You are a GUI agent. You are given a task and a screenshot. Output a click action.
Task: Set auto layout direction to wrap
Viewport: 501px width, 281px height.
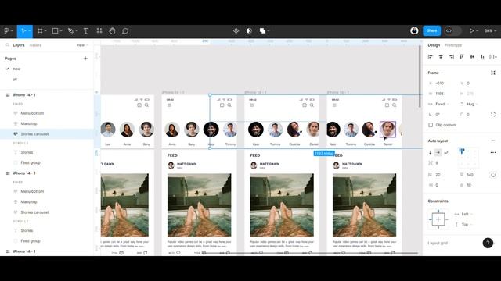[446, 152]
